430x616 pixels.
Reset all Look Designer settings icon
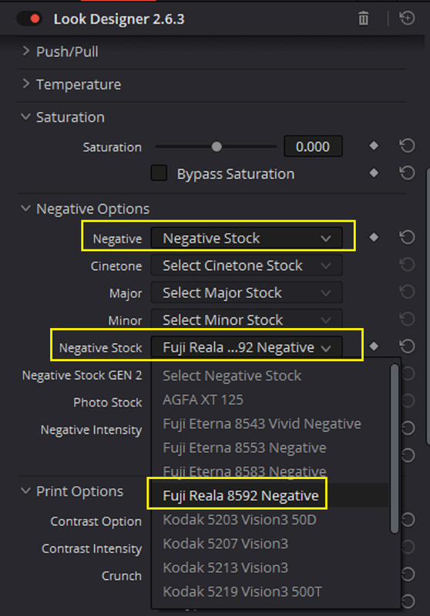point(407,18)
